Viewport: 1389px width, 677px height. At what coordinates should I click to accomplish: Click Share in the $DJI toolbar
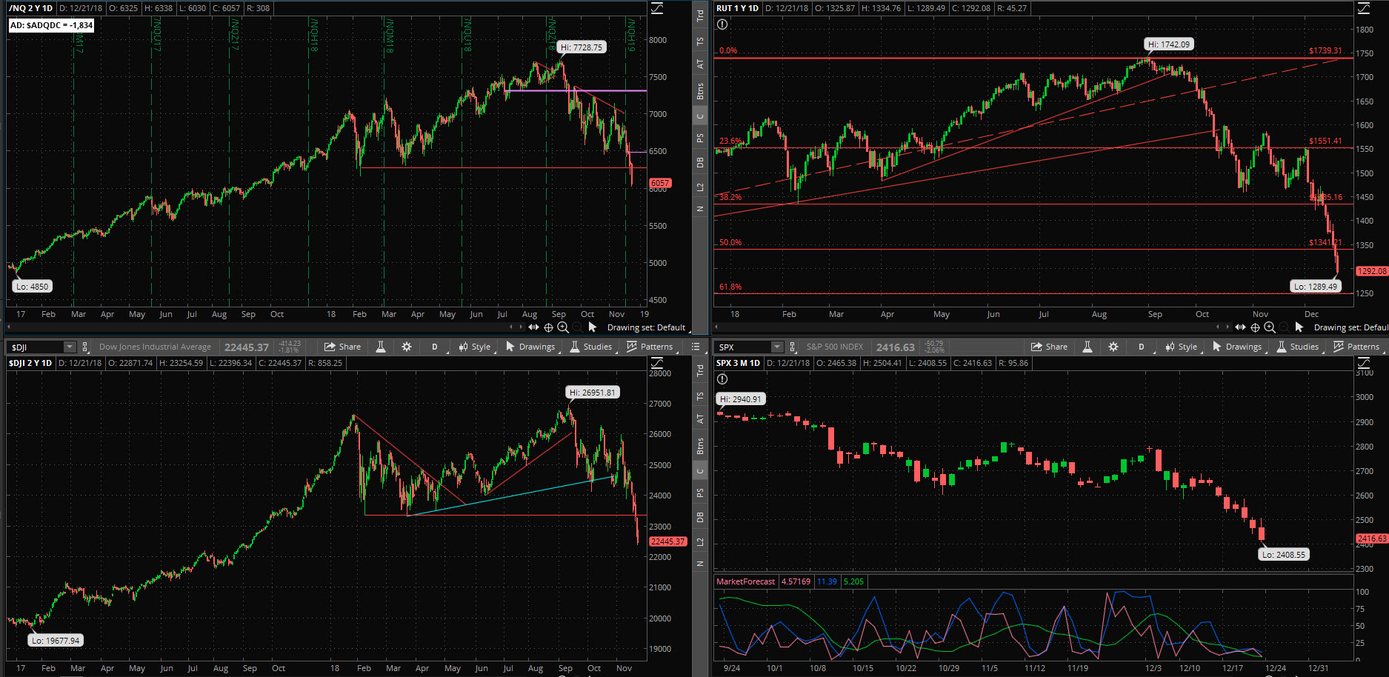(343, 347)
